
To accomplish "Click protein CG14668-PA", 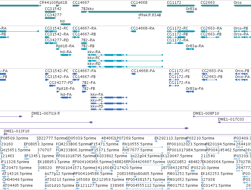I will (143, 71).
